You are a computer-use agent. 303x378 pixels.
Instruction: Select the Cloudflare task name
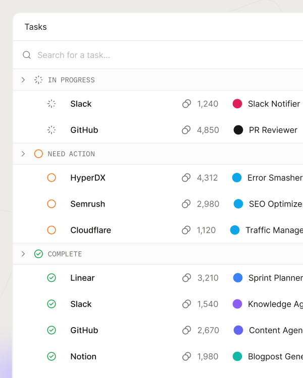click(91, 230)
